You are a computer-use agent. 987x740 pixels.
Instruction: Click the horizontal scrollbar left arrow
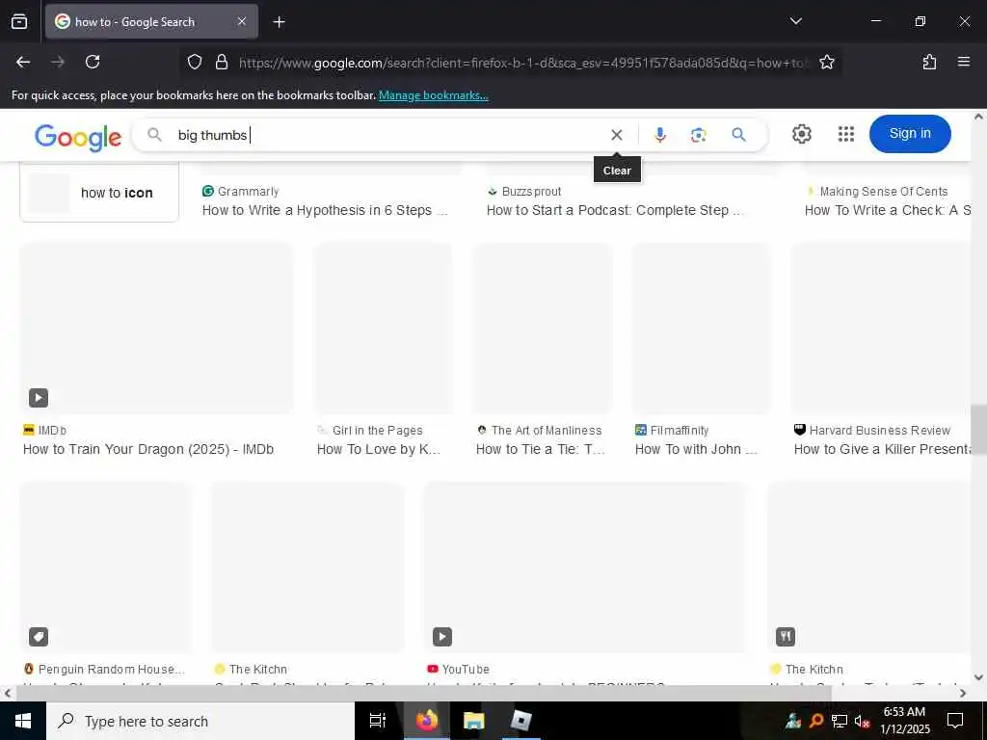[x=7, y=694]
